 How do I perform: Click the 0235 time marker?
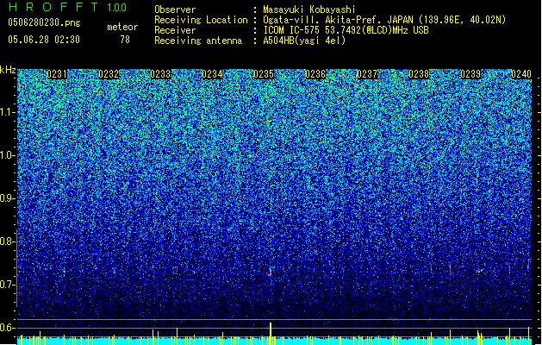point(264,74)
